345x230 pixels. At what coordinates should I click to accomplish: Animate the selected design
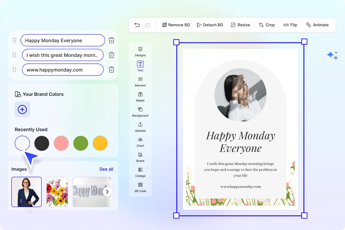[x=317, y=25]
